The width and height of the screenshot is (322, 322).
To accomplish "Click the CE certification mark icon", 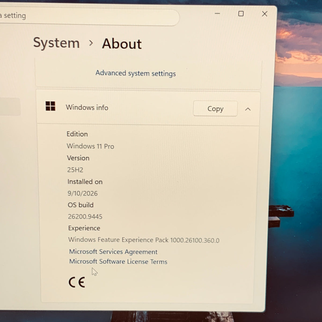I will click(77, 282).
